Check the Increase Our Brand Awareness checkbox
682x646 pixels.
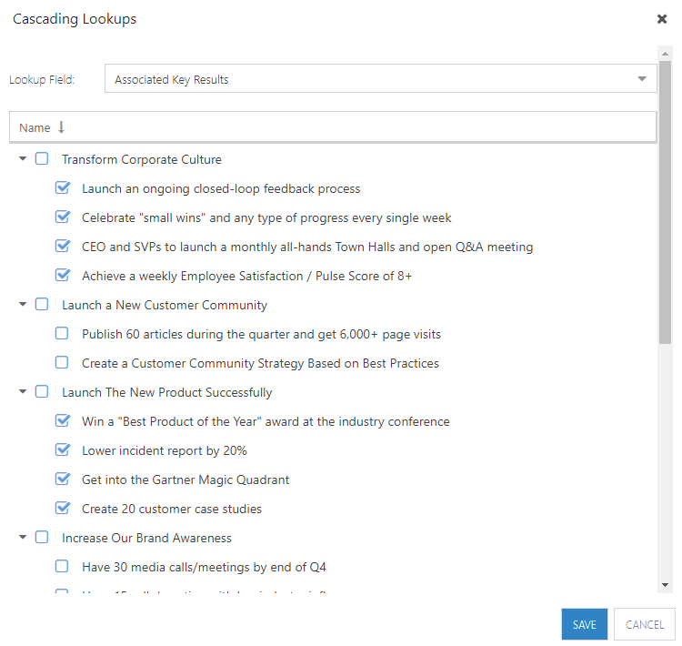click(x=42, y=537)
